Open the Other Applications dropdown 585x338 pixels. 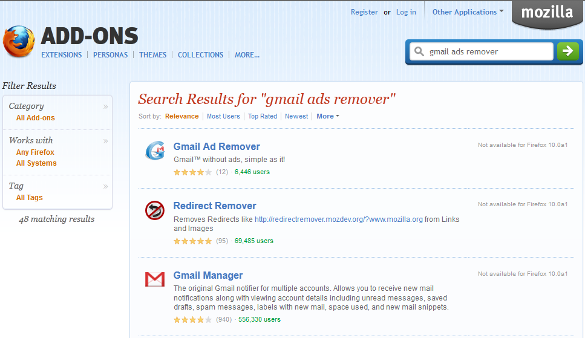point(468,12)
